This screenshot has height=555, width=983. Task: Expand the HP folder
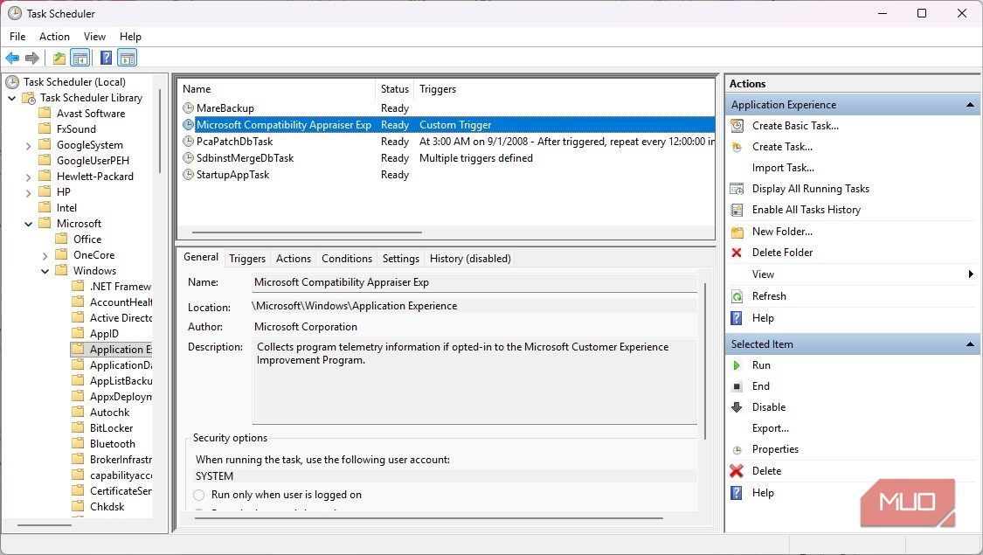coord(28,192)
